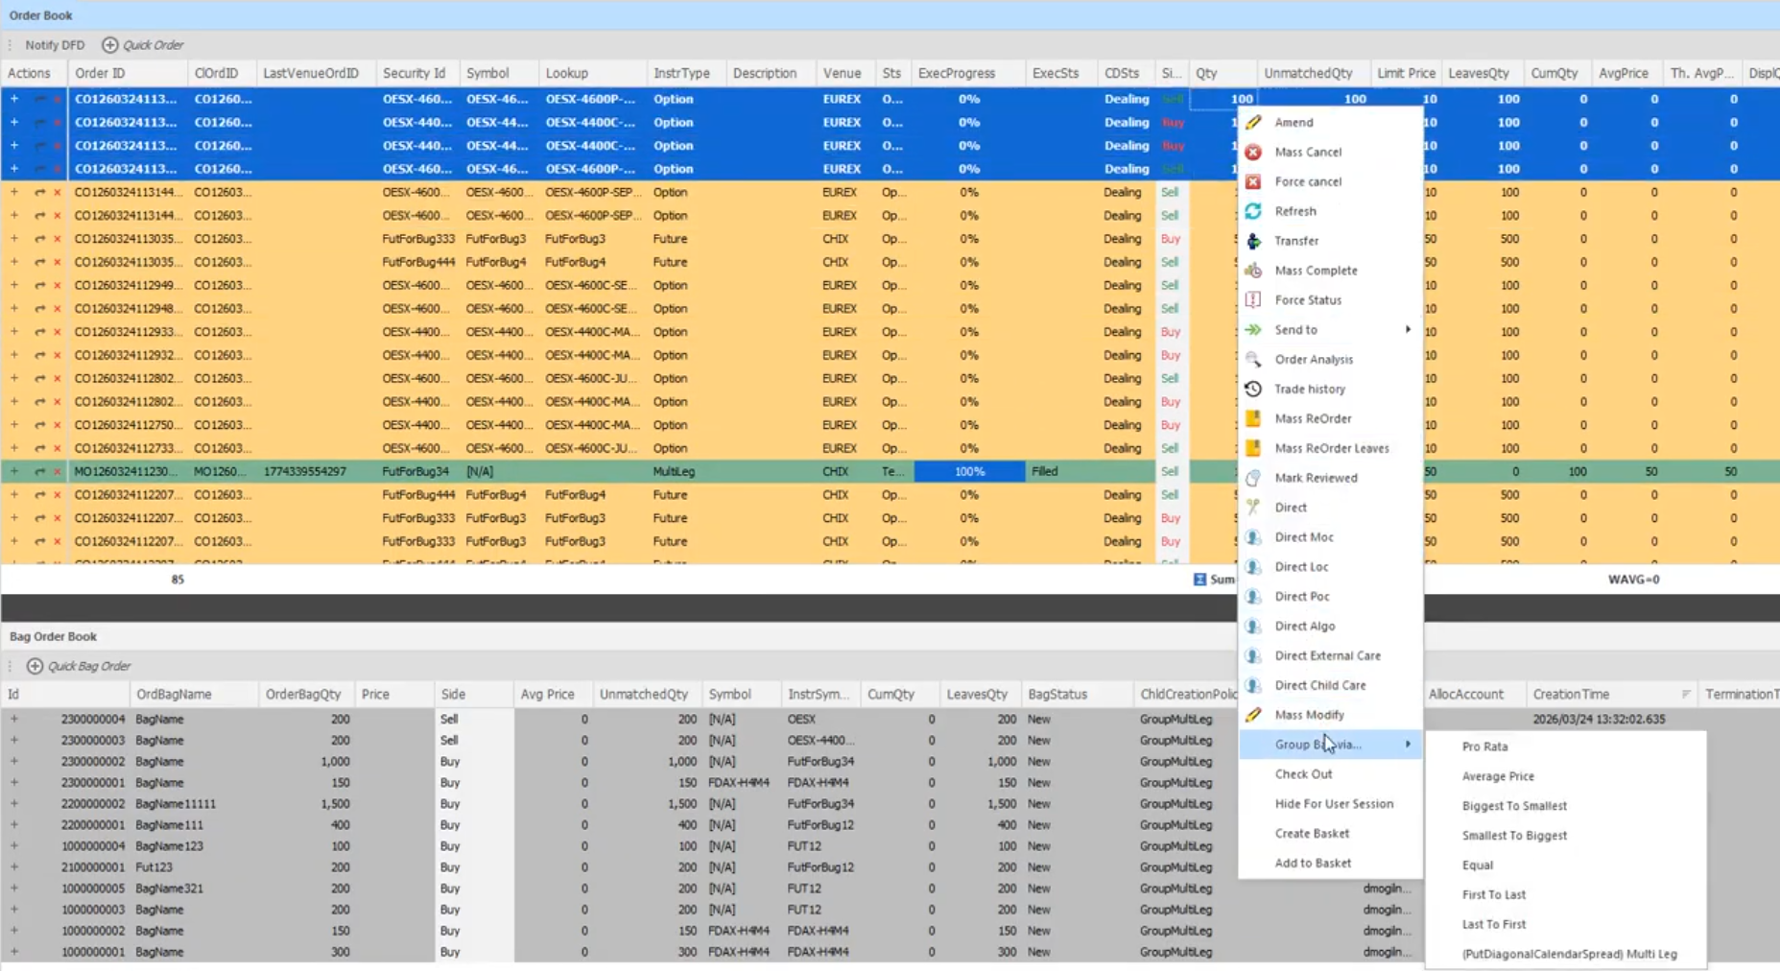Viewport: 1780px width, 971px height.
Task: Choose Pro Rata grouping option
Action: [x=1484, y=746]
